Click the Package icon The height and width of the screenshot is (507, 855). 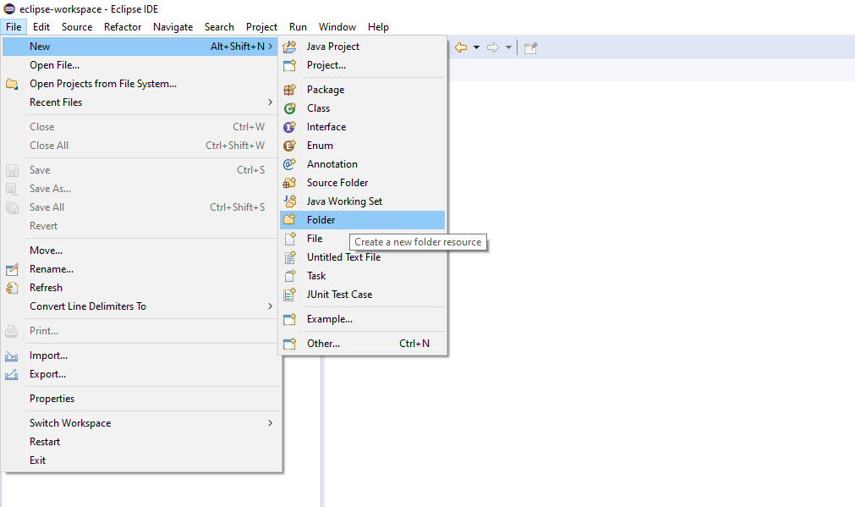click(x=289, y=90)
